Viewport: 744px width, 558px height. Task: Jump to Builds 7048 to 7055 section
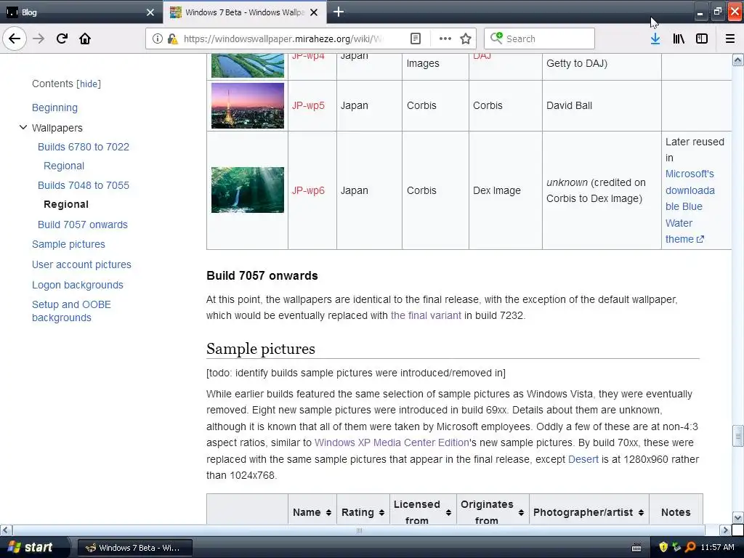coord(84,185)
